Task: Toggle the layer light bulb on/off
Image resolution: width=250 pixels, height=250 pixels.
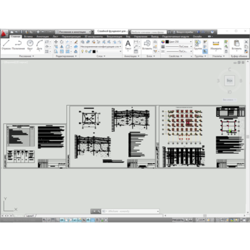Action: click(82, 51)
